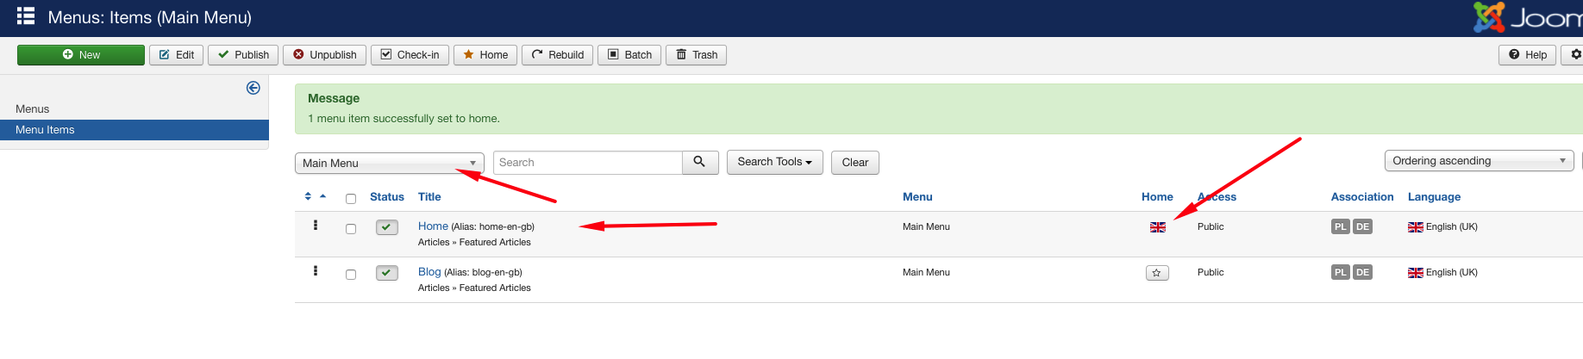
Task: Sort table by Title column
Action: pyautogui.click(x=429, y=197)
